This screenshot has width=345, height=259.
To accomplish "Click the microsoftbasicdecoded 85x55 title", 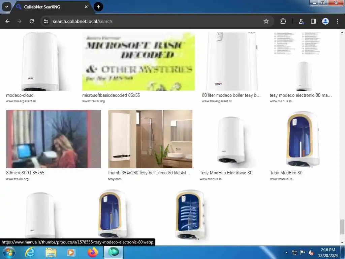I will (111, 95).
